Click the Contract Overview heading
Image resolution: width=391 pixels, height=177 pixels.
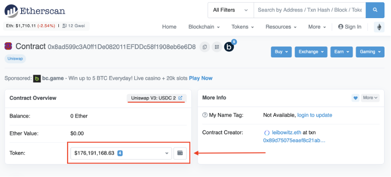33,98
